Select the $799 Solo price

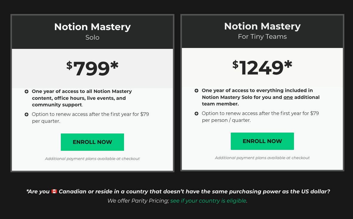click(x=92, y=69)
